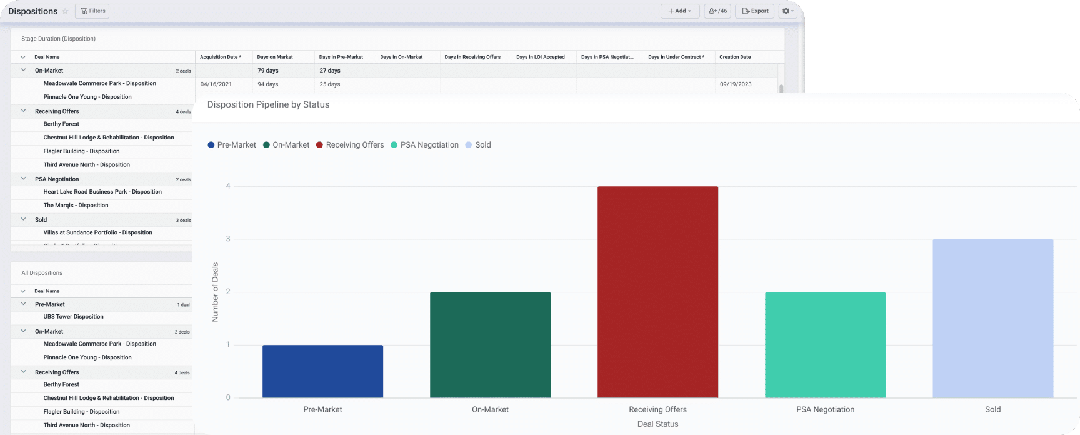
Task: Sort by Days on Market column
Action: 275,57
